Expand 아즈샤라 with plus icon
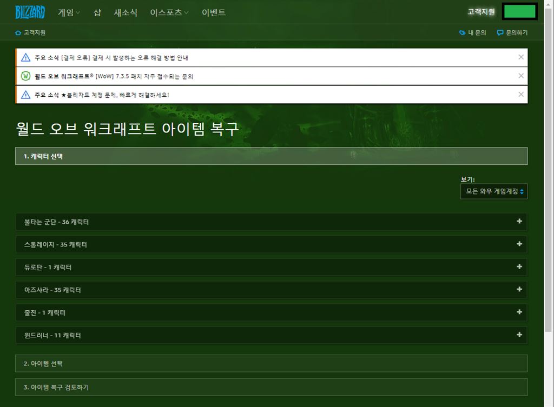554x407 pixels. pos(519,289)
